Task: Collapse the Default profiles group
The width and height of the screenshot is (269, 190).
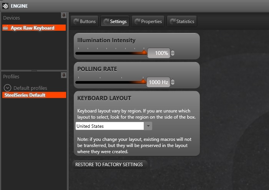Action: coord(7,88)
